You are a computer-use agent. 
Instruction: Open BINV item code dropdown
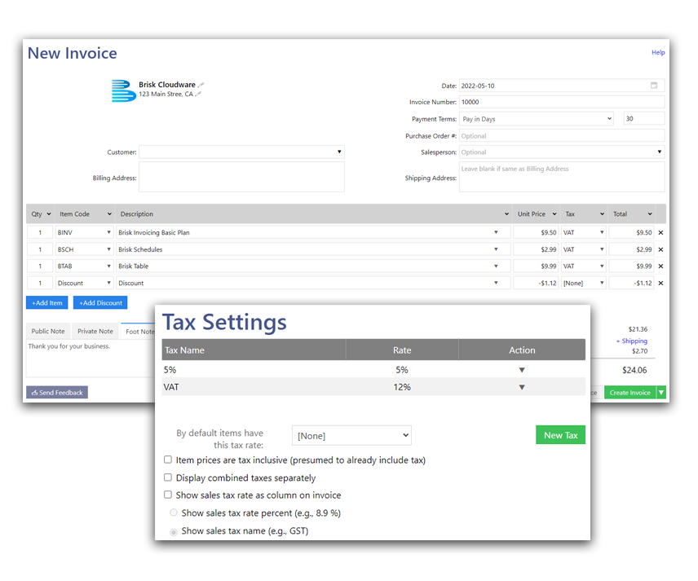[x=108, y=232]
